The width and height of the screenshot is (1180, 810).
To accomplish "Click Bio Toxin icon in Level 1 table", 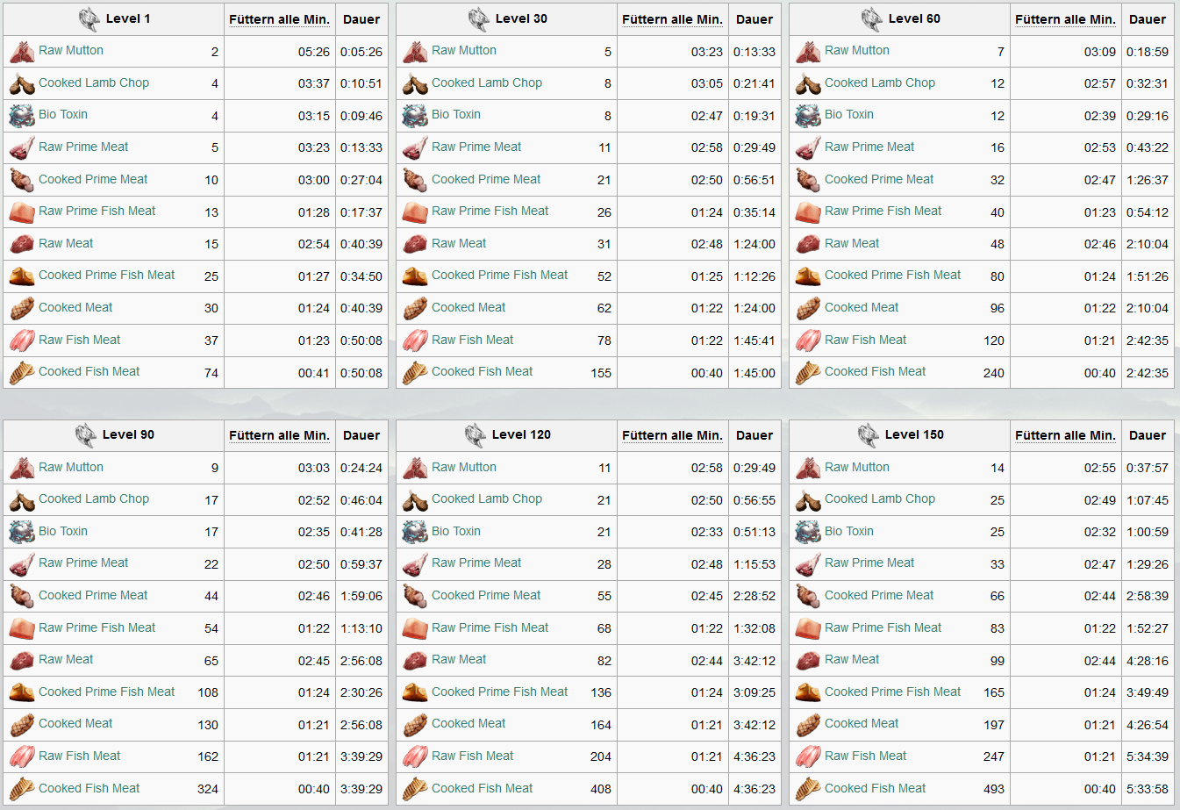I will [x=22, y=116].
